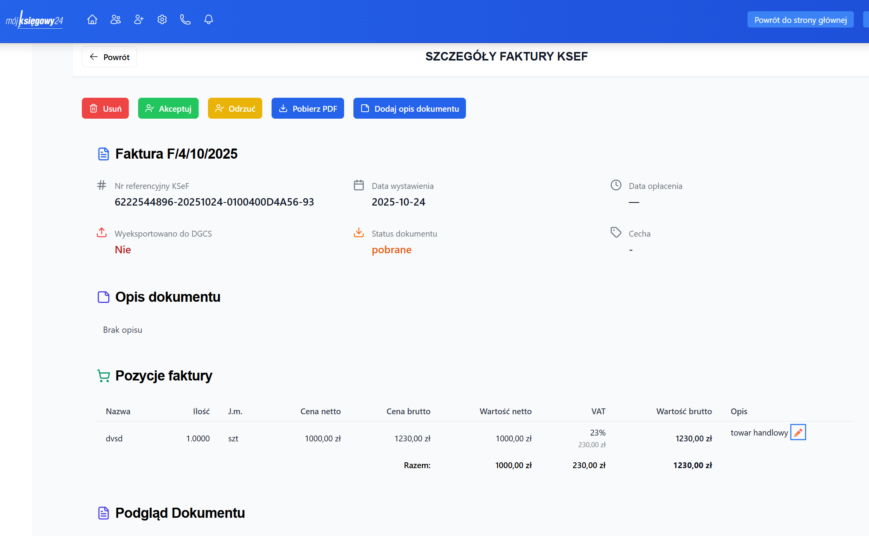Viewport: 869px width, 536px height.
Task: Click the Add User icon in top bar
Action: 138,19
